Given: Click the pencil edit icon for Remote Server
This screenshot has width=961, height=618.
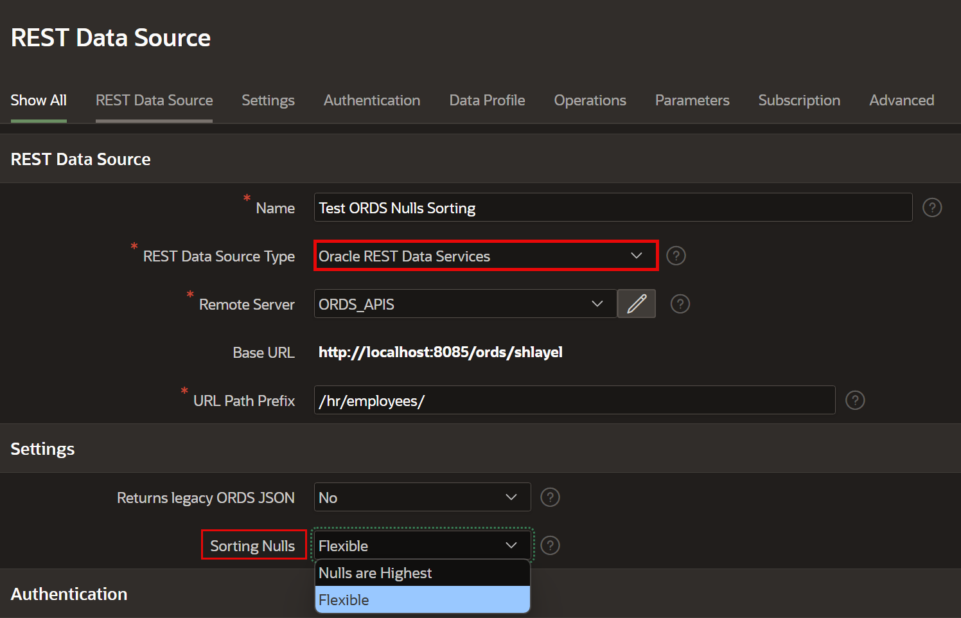Looking at the screenshot, I should pos(636,304).
